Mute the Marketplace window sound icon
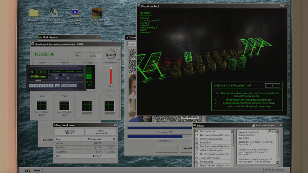This screenshot has width=308, height=173. tap(98, 37)
